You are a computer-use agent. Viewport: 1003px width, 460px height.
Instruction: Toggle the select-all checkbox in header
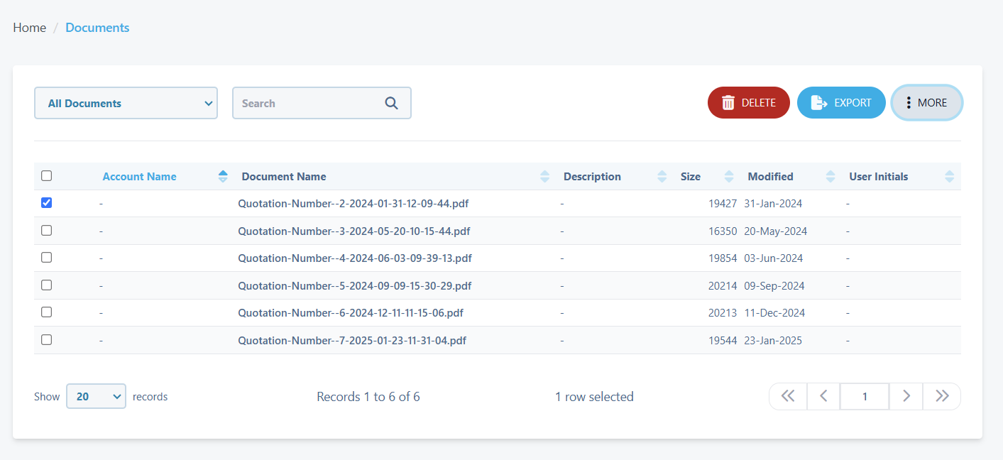pos(47,176)
